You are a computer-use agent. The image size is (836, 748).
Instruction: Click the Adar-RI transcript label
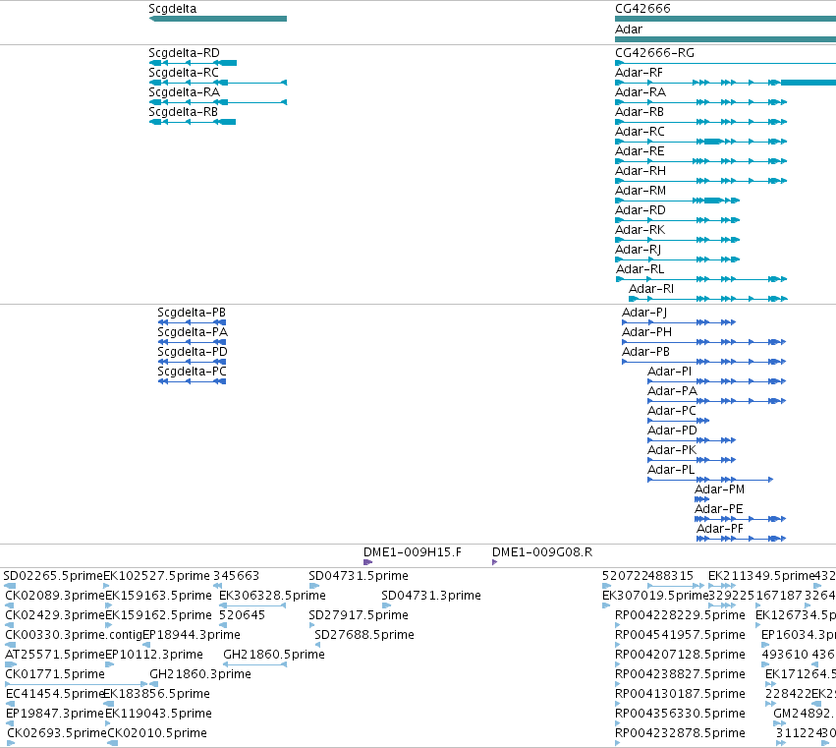(651, 289)
